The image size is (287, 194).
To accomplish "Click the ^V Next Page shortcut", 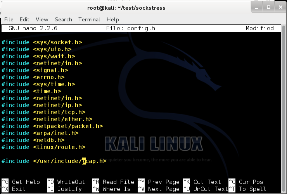I will pos(159,189).
